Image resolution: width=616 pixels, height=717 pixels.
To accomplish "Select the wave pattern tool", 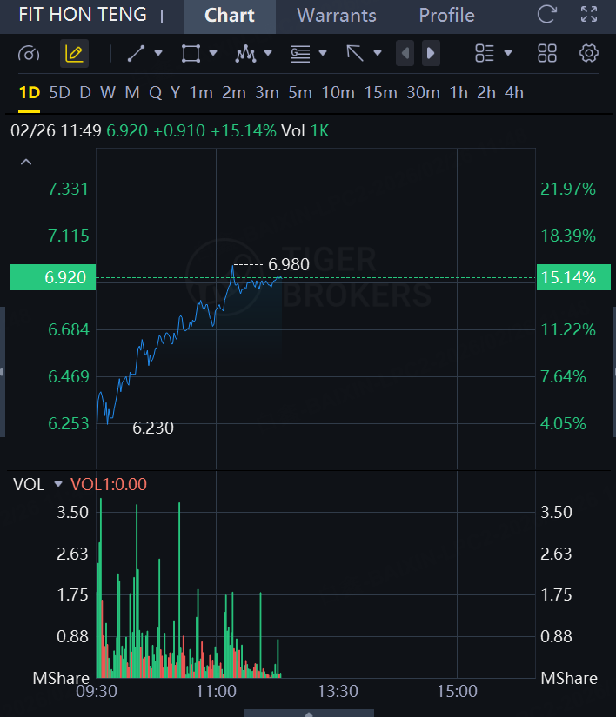I will (x=245, y=54).
